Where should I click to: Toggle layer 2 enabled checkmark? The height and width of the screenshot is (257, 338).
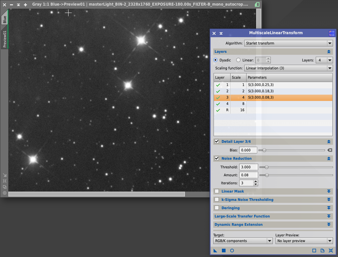click(218, 91)
